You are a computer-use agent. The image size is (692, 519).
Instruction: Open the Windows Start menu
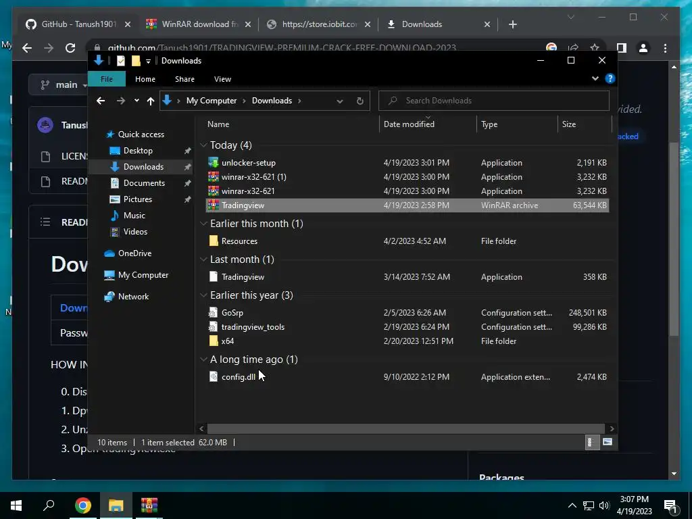point(16,505)
